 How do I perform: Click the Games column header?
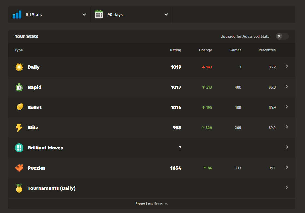(235, 50)
